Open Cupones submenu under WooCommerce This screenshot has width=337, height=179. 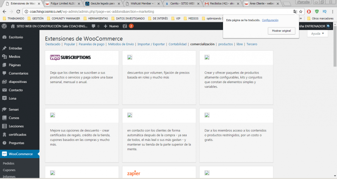[9, 170]
